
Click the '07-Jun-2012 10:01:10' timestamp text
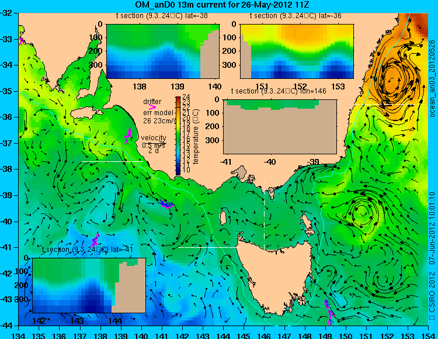[x=432, y=228]
